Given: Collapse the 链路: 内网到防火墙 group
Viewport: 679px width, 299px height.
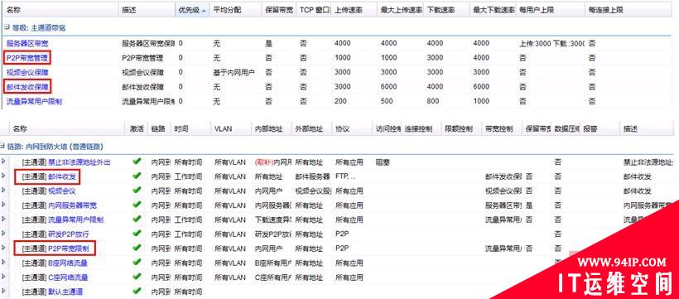Looking at the screenshot, I should [2, 147].
